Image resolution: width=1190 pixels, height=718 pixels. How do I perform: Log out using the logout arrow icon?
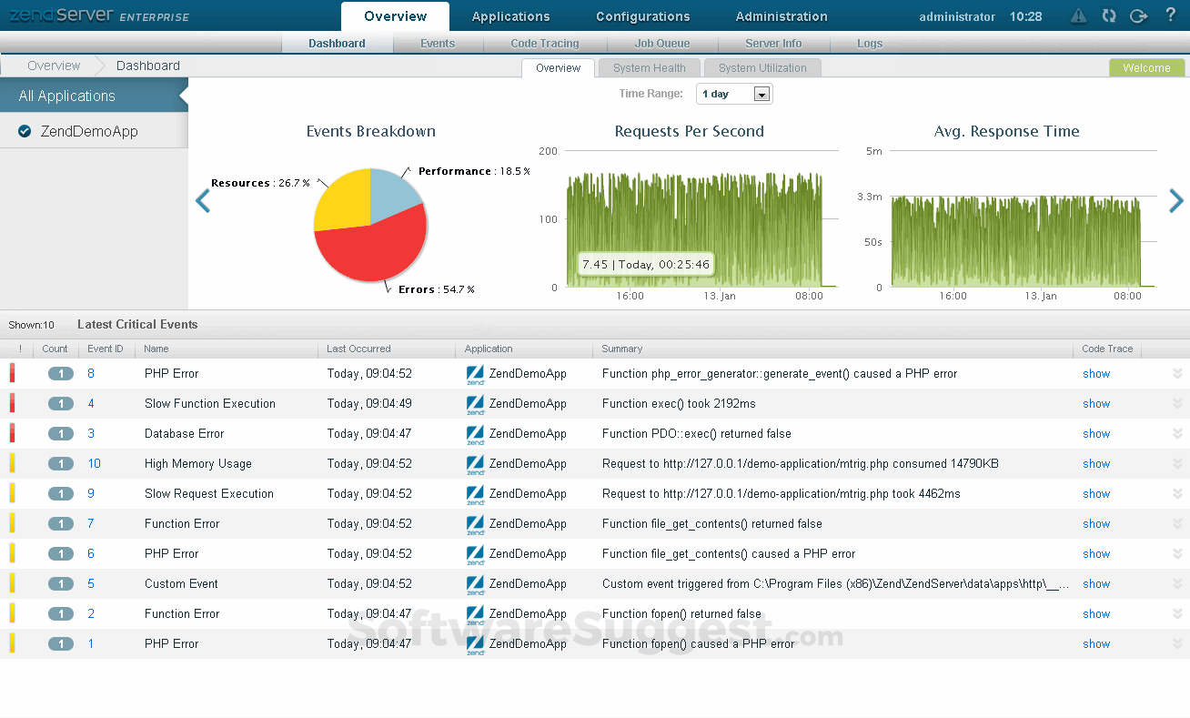[x=1137, y=15]
